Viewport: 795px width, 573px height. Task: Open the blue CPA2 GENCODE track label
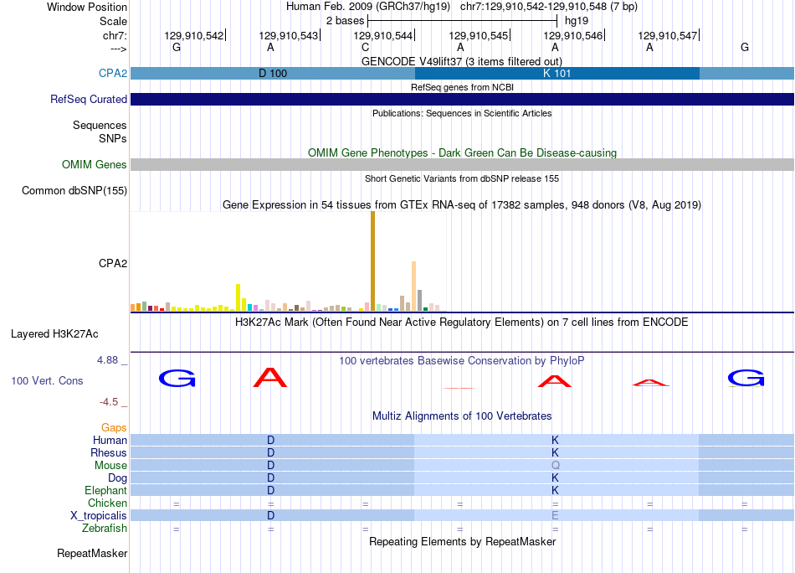pos(113,73)
